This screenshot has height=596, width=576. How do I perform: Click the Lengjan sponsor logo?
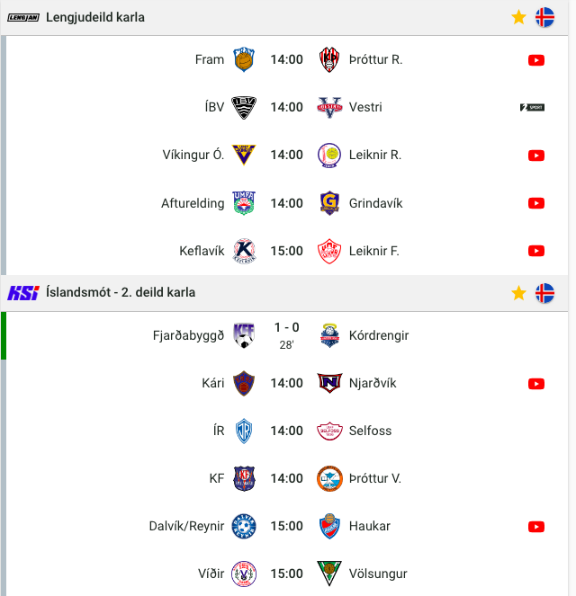point(23,17)
